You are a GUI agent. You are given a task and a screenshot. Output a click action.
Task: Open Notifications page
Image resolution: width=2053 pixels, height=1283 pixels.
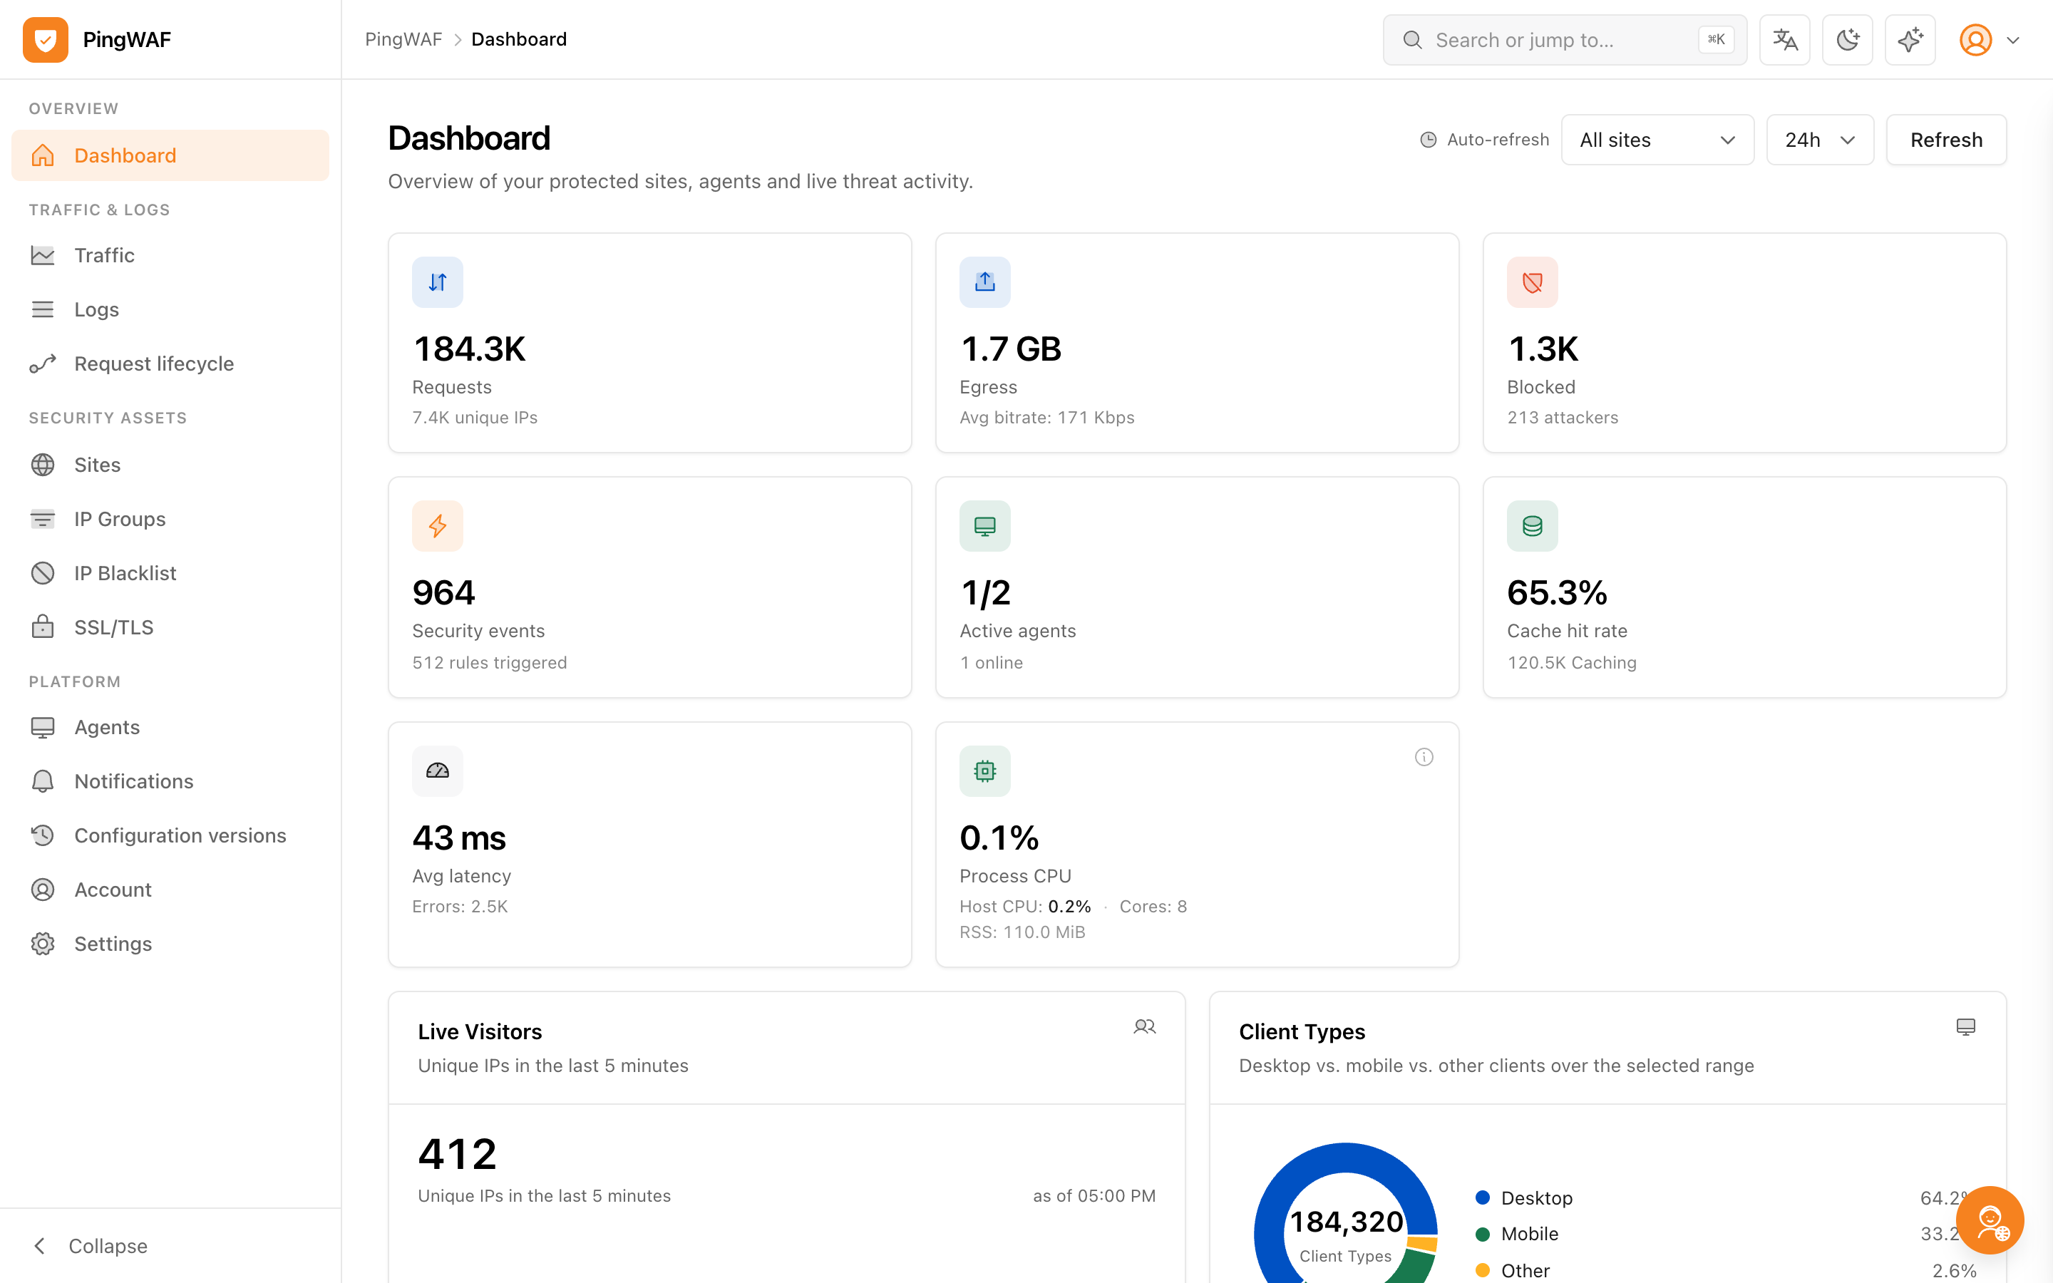pos(170,781)
